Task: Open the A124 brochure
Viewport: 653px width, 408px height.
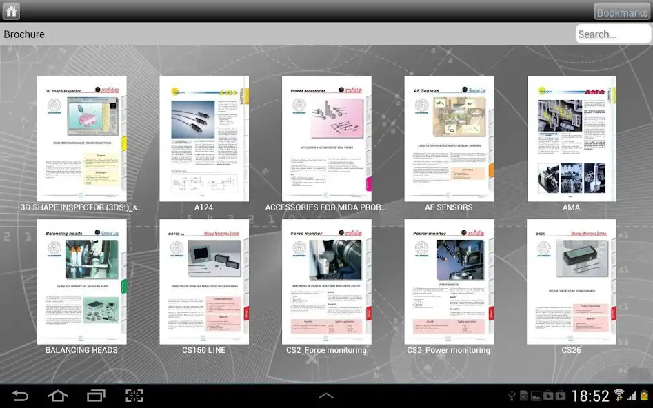Action: pyautogui.click(x=204, y=136)
